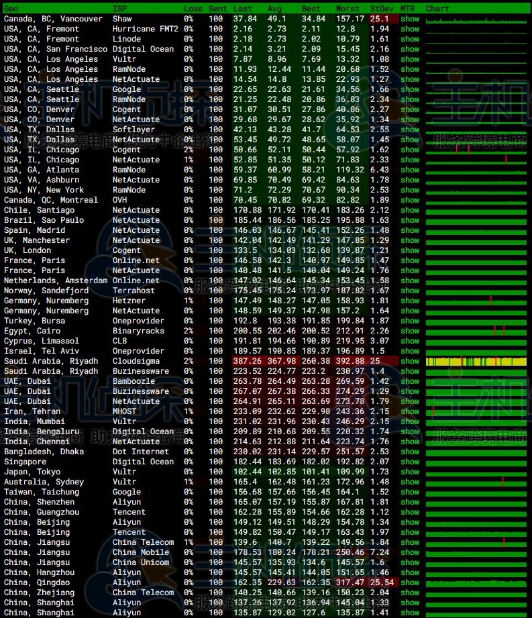The height and width of the screenshot is (618, 532).
Task: Select the 'Bangladesh, Dhaka' geo cell
Action: 44,452
